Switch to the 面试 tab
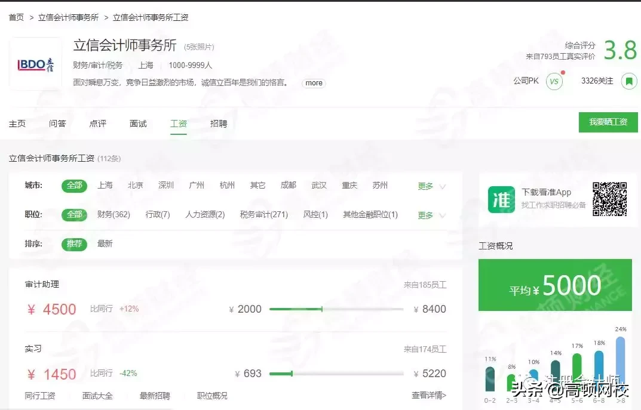 (138, 123)
